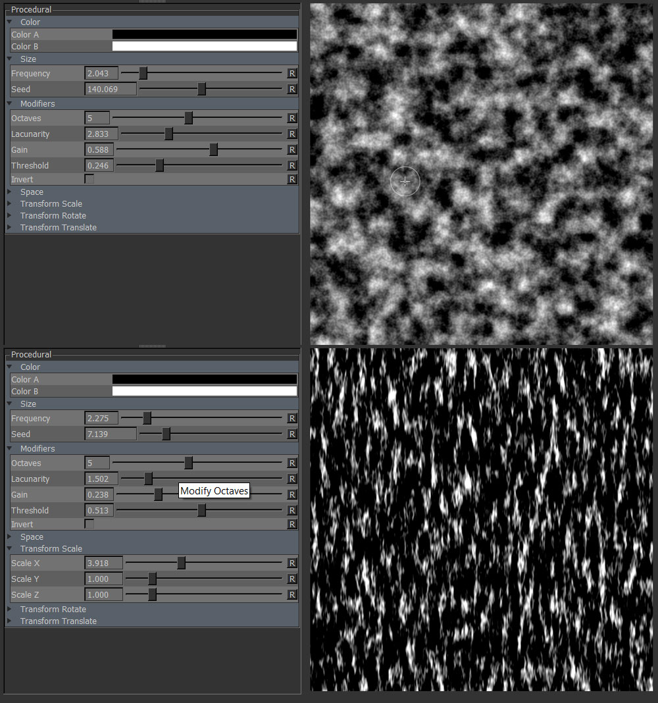Reset the Scale Y parameter

[292, 579]
